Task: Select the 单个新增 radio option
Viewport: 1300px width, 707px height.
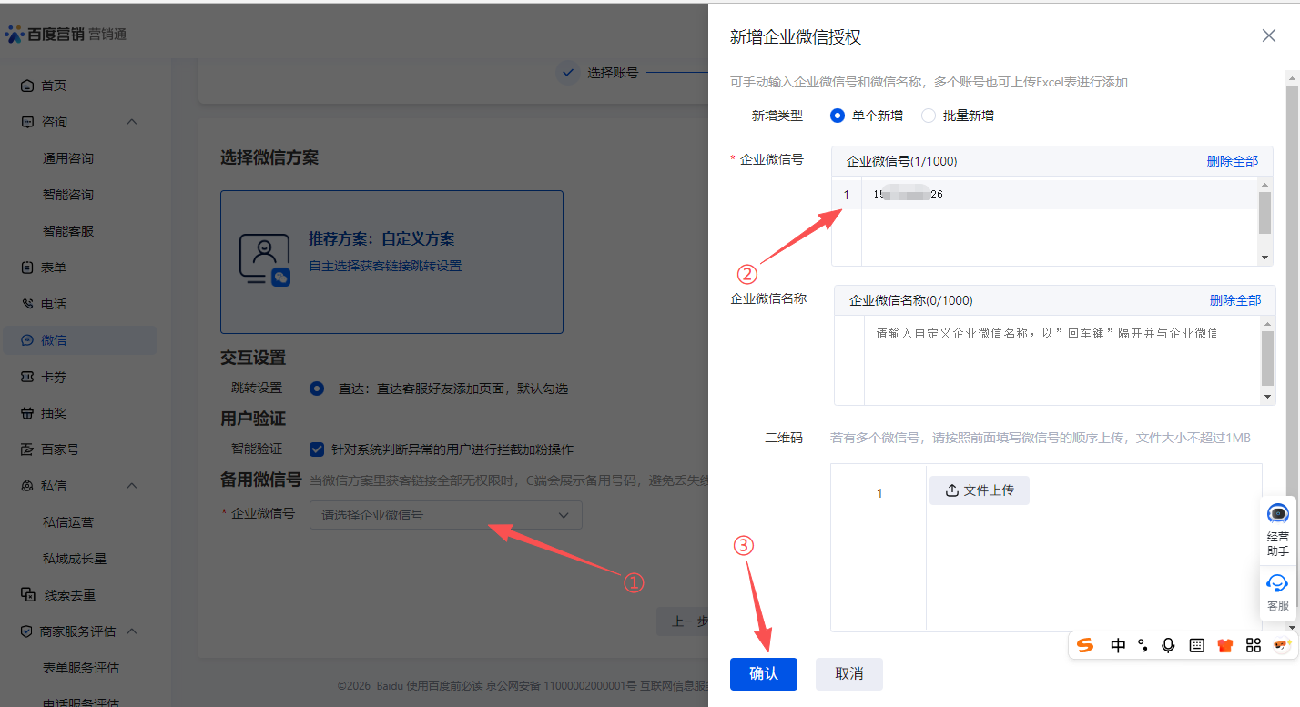Action: tap(838, 116)
